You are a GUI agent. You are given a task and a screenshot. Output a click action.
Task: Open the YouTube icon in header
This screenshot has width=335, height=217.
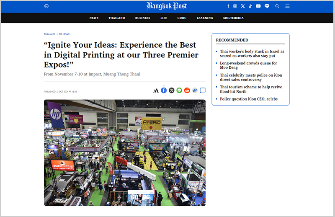coord(258,6)
